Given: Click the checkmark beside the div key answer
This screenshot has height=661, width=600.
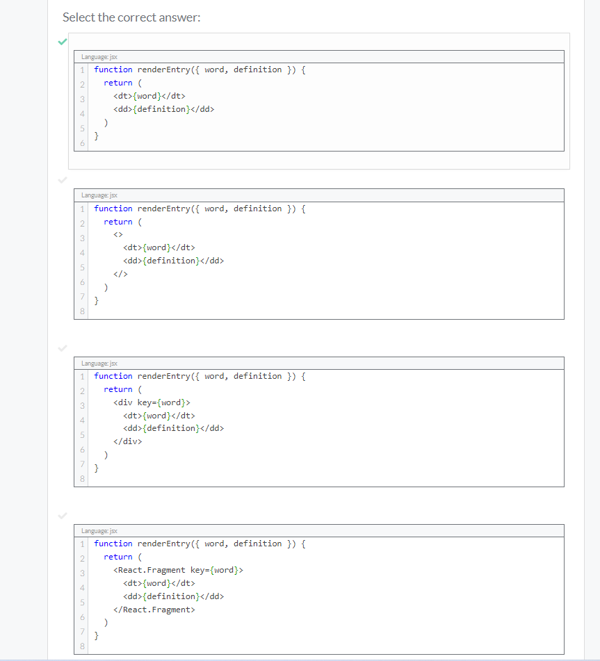Looking at the screenshot, I should (x=62, y=348).
